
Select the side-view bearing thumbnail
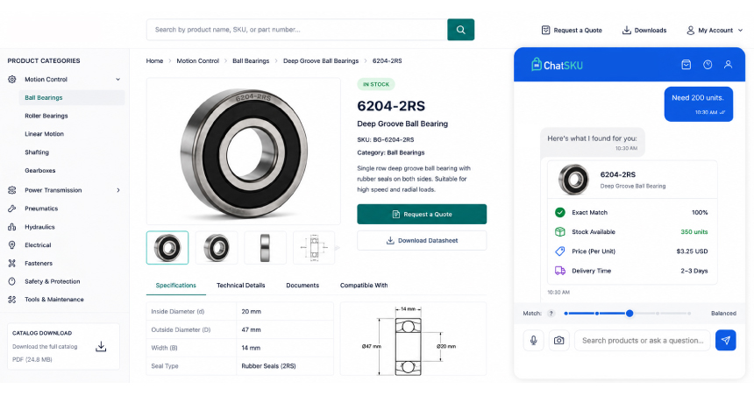(x=265, y=248)
